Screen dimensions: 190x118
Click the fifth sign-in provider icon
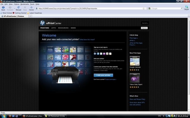point(107,54)
